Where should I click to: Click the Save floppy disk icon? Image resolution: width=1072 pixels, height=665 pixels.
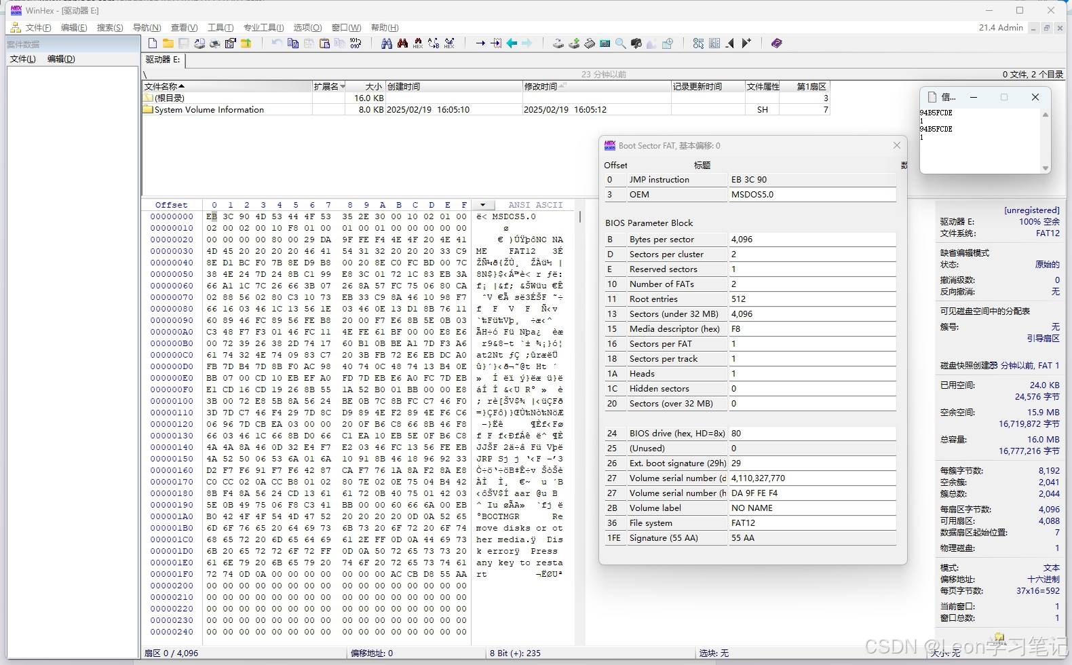184,43
